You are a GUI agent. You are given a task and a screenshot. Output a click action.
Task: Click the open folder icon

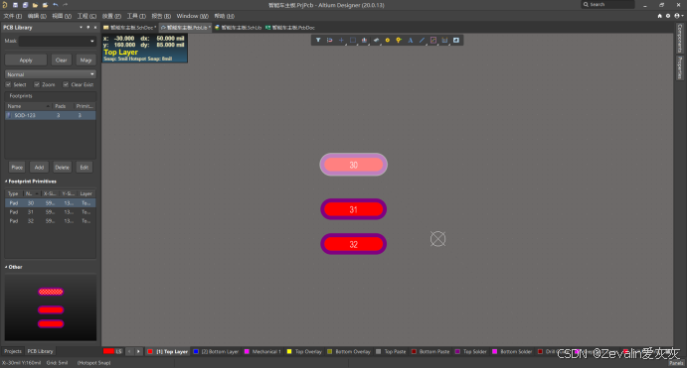pyautogui.click(x=35, y=5)
